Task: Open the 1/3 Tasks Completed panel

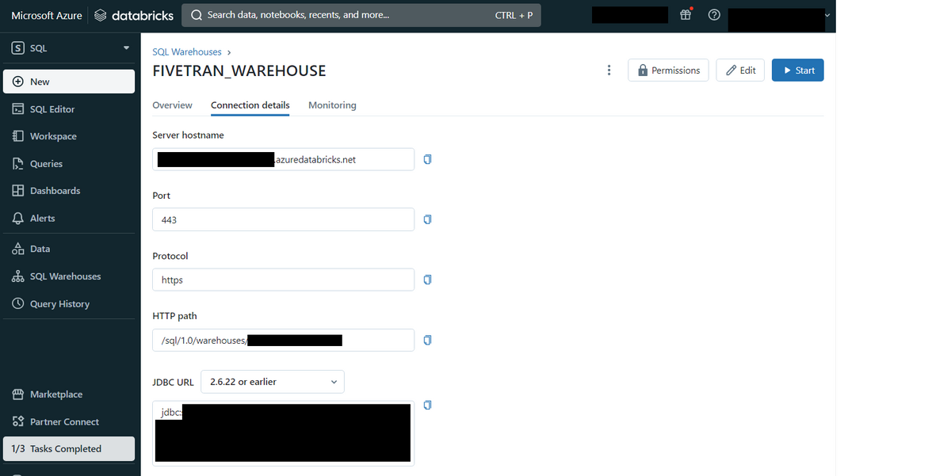Action: (69, 448)
